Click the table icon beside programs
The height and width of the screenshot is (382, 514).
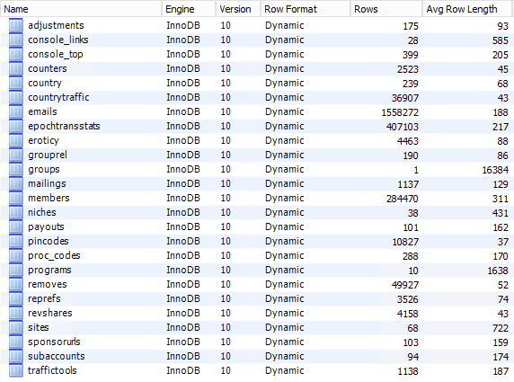16,270
